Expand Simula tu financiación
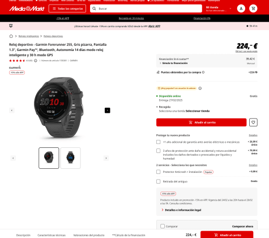 [174, 63]
